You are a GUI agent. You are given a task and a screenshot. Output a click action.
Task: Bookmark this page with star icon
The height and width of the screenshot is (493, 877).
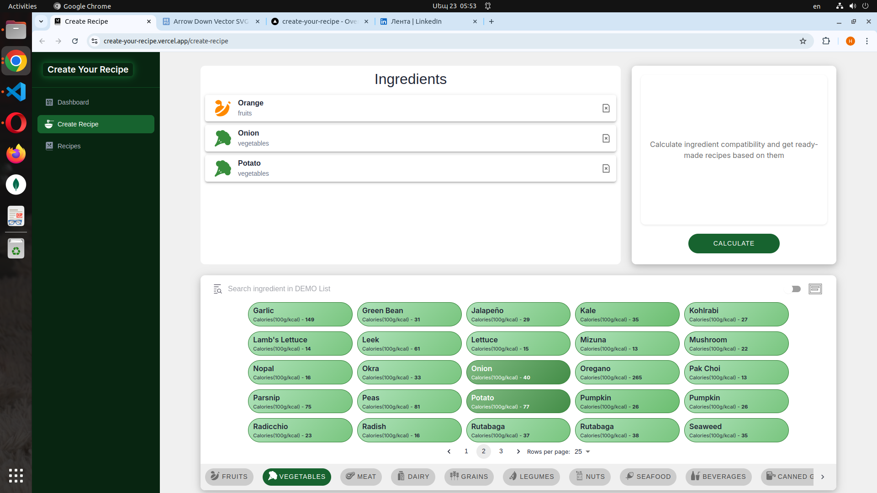tap(803, 41)
